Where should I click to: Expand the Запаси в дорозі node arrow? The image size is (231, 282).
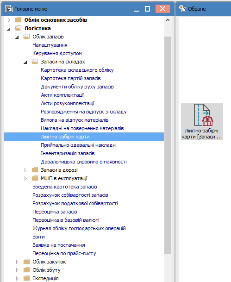coord(25,170)
